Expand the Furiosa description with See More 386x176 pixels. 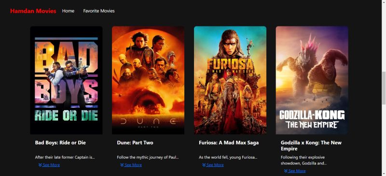click(x=213, y=165)
